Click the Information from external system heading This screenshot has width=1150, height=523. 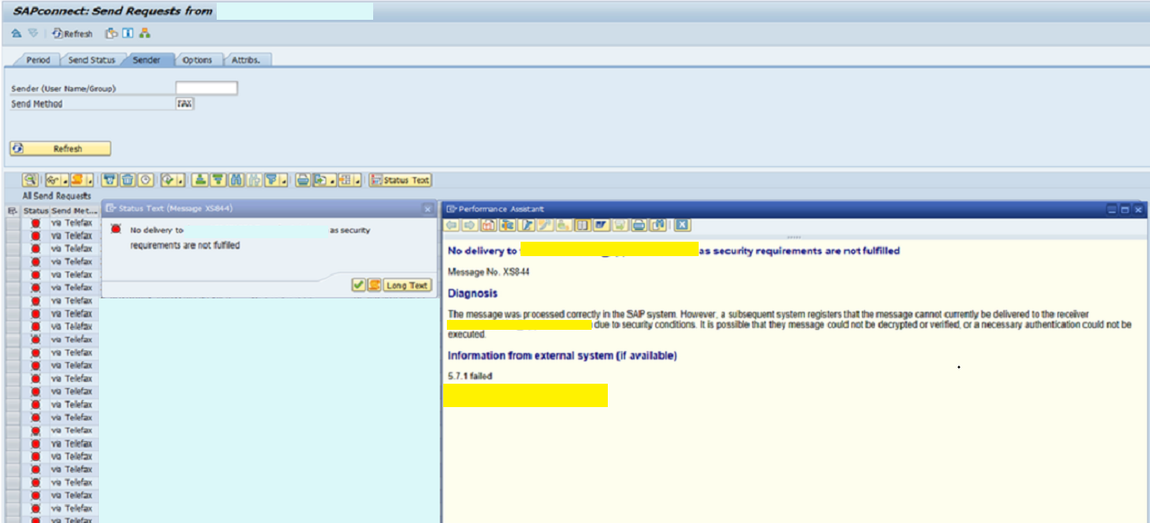pyautogui.click(x=563, y=356)
